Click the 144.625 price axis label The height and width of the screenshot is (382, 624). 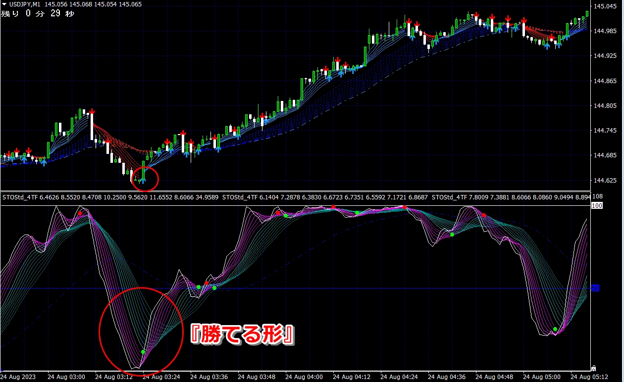tap(605, 181)
